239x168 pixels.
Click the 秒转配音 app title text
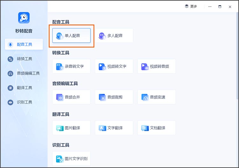point(24,31)
